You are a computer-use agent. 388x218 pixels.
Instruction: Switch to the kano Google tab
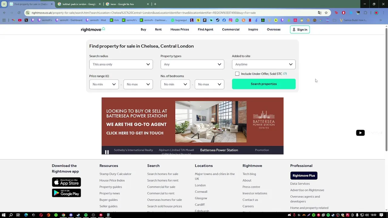coord(122,4)
